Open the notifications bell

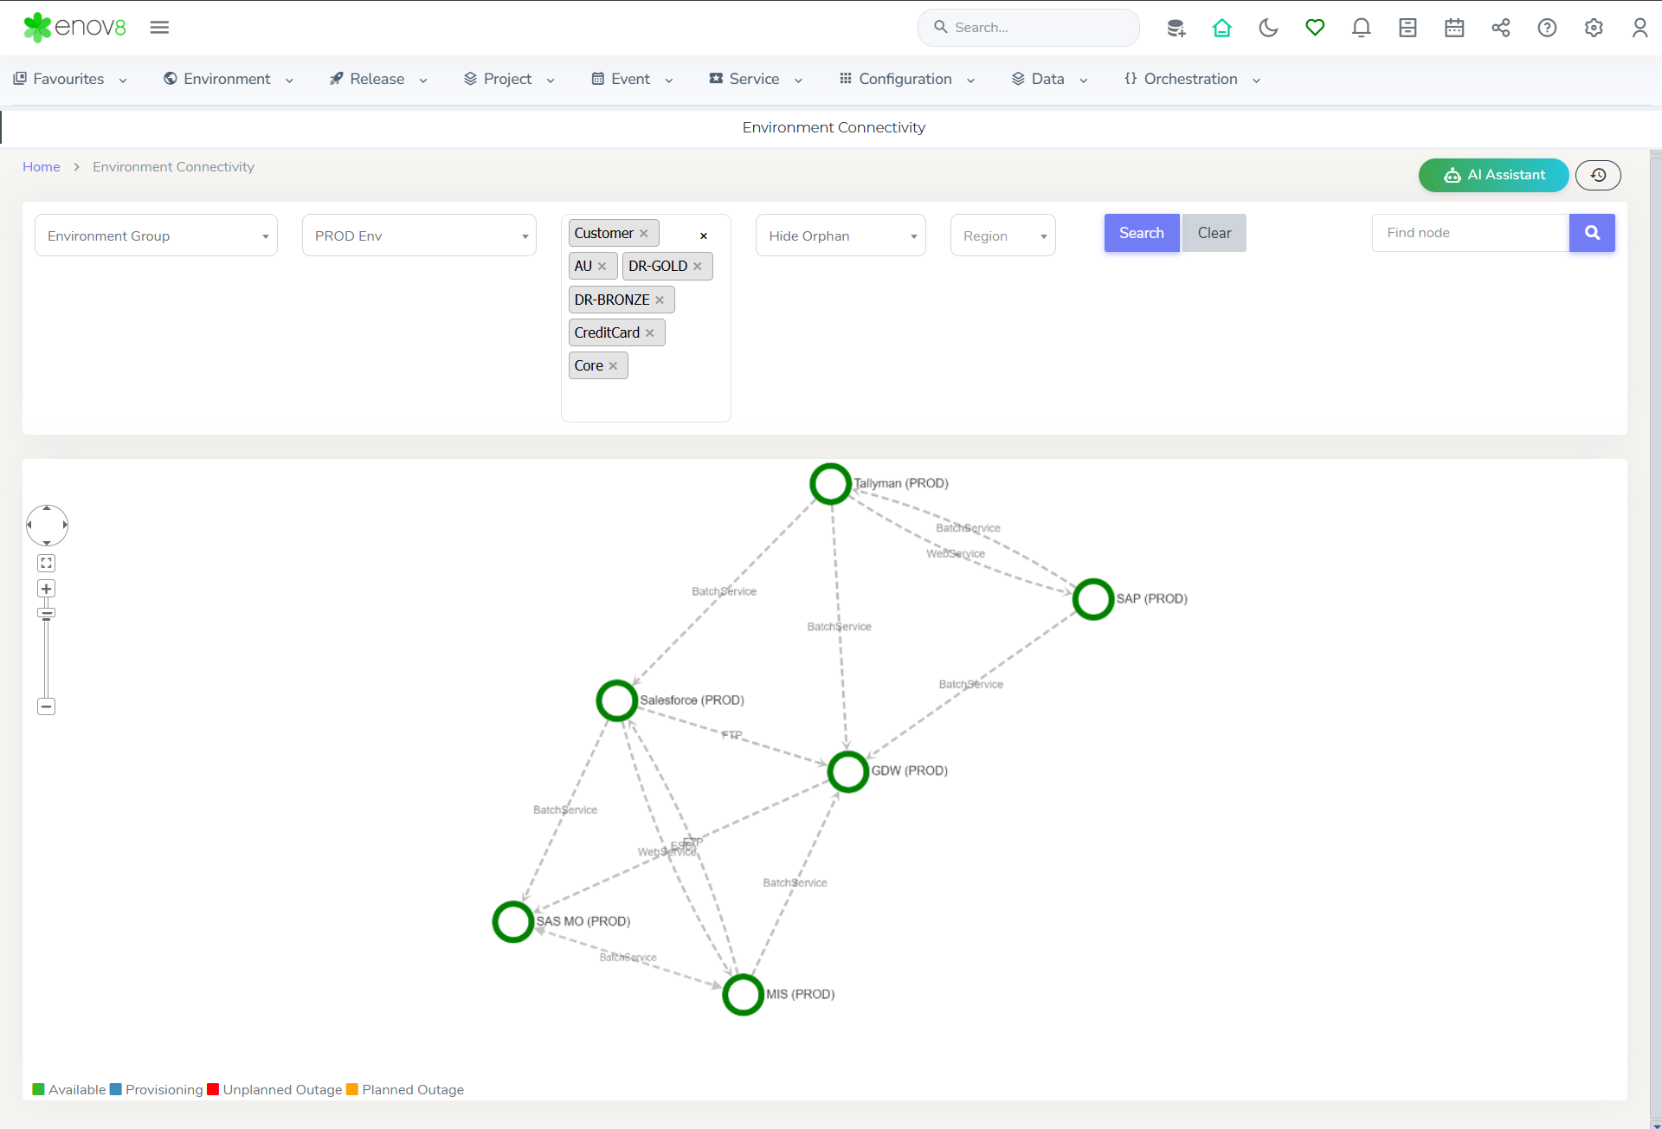click(1361, 28)
